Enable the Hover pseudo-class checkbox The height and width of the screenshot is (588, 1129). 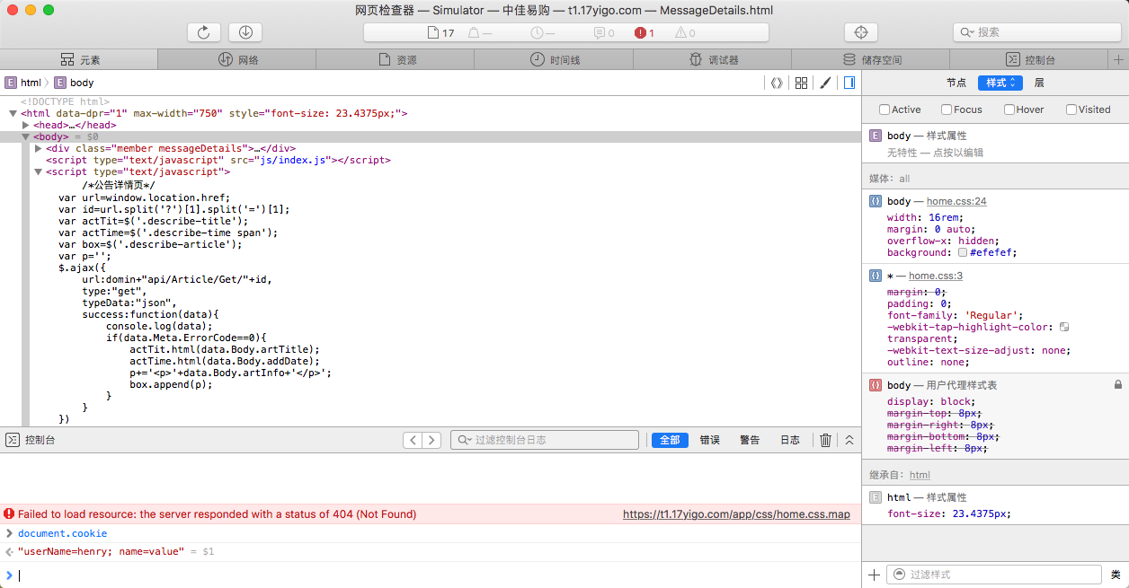[x=1009, y=110]
